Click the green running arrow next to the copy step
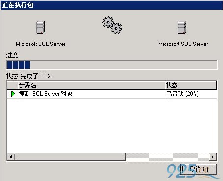 [13, 94]
